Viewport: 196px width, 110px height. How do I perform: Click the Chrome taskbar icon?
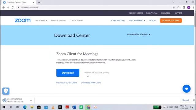88,107
